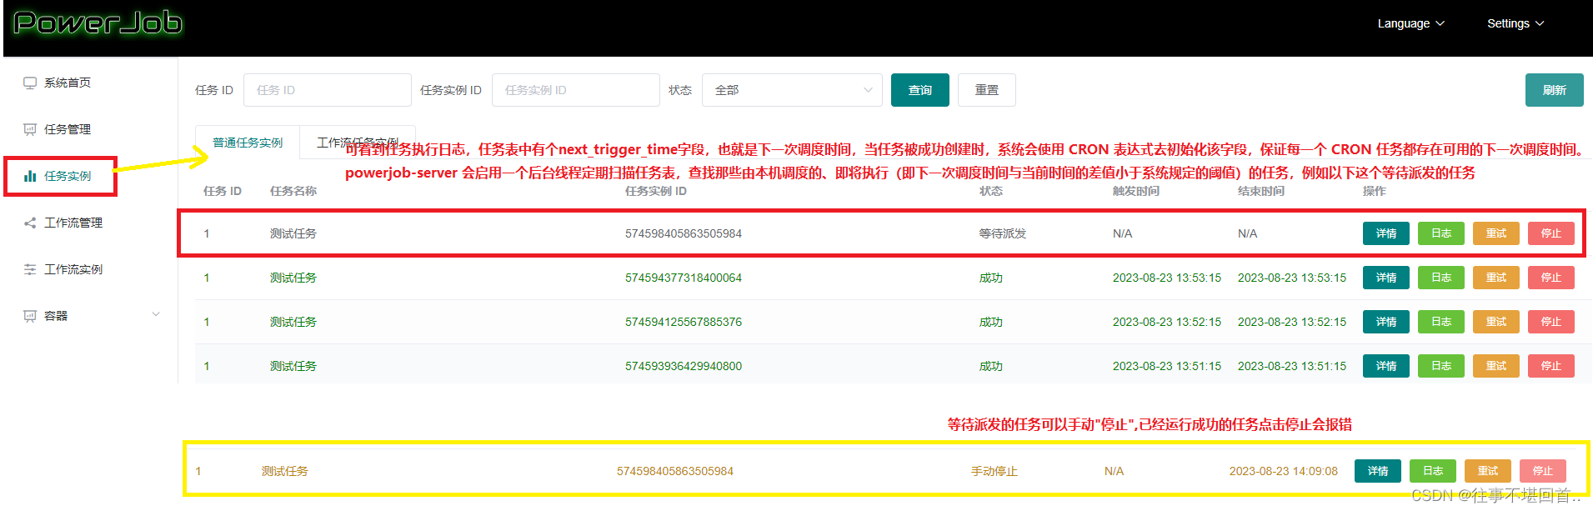
Task: Open the 状态 dropdown showing 全部
Action: [x=792, y=90]
